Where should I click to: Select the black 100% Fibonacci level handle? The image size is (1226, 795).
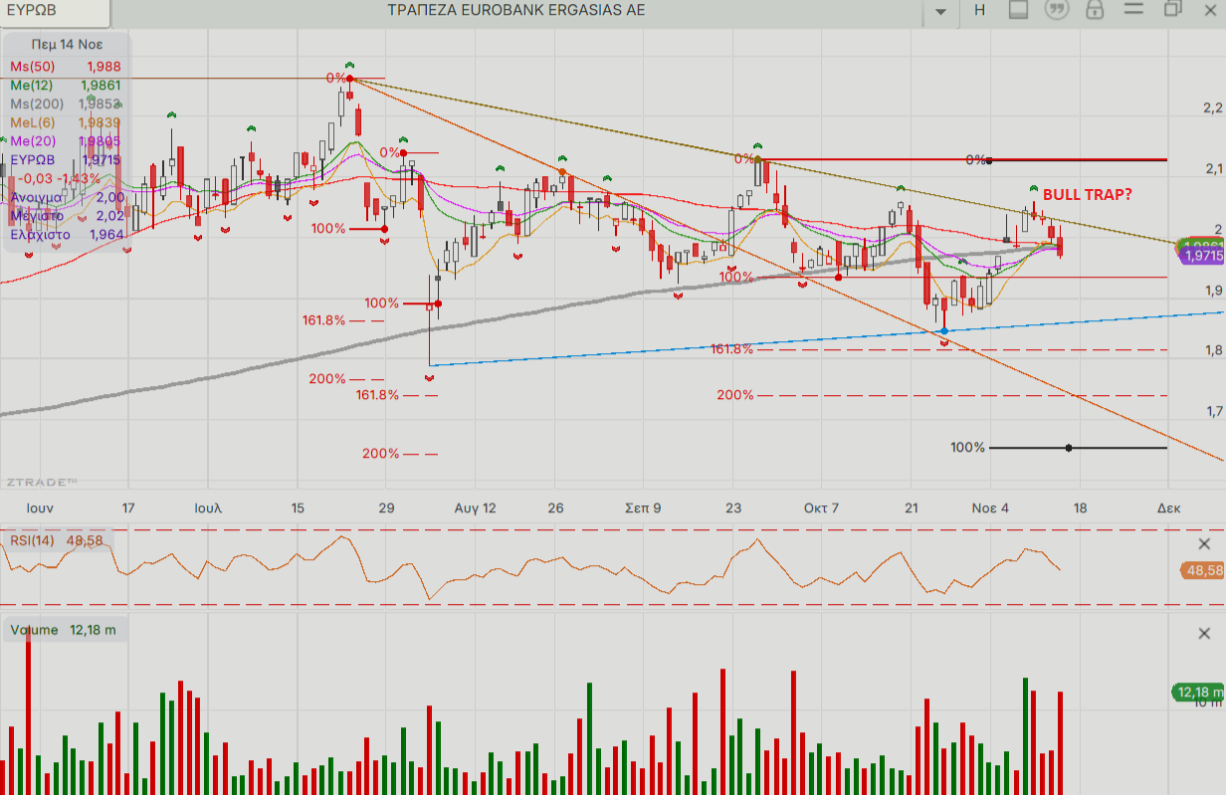pos(1068,448)
